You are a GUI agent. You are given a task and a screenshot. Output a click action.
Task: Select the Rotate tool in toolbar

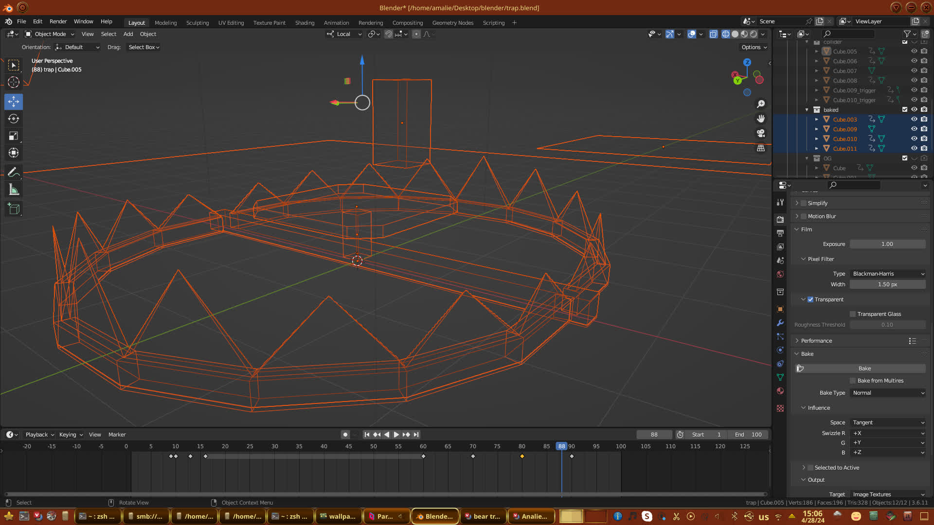[14, 119]
